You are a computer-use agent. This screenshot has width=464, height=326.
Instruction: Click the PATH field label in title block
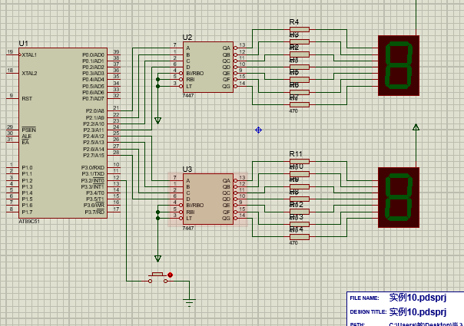pyautogui.click(x=357, y=324)
